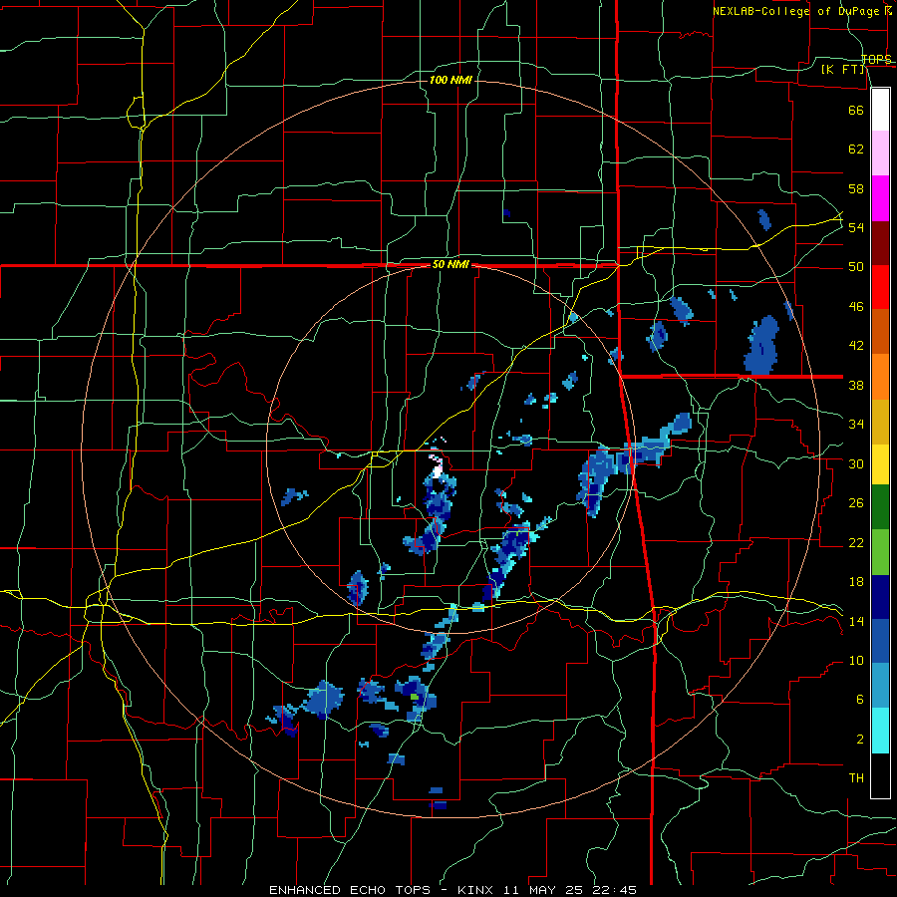Click the dark orange swatch between 46 and 42

click(880, 332)
